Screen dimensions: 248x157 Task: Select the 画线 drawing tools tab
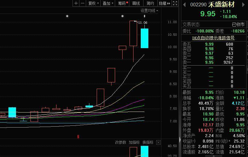click(x=136, y=3)
